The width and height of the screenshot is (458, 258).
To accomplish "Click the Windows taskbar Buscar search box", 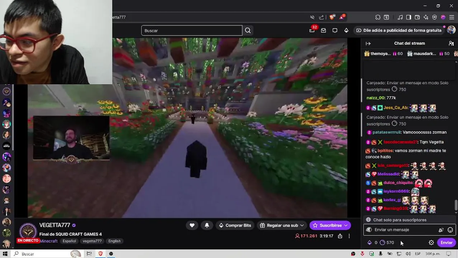I will [47, 254].
